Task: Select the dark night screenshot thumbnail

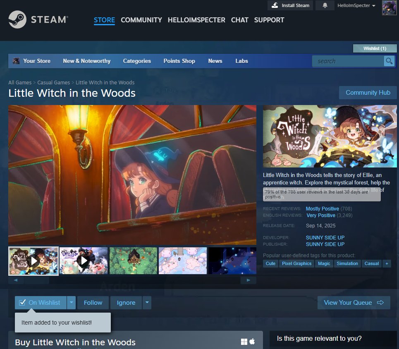Action: pos(232,261)
